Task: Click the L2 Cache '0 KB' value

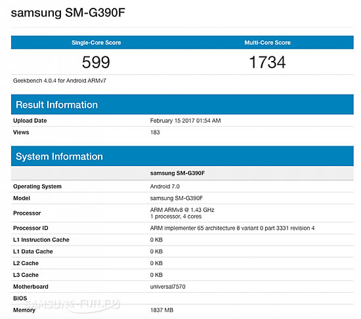Action: click(x=156, y=263)
